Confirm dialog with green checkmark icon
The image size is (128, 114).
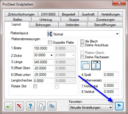(9, 106)
